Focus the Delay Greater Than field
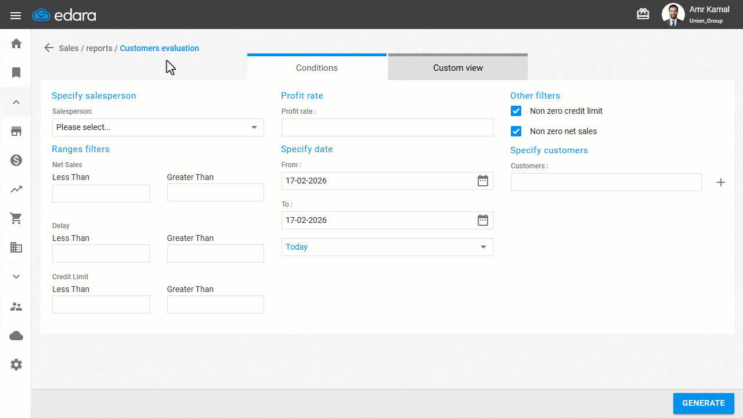This screenshot has width=743, height=418. [x=215, y=253]
